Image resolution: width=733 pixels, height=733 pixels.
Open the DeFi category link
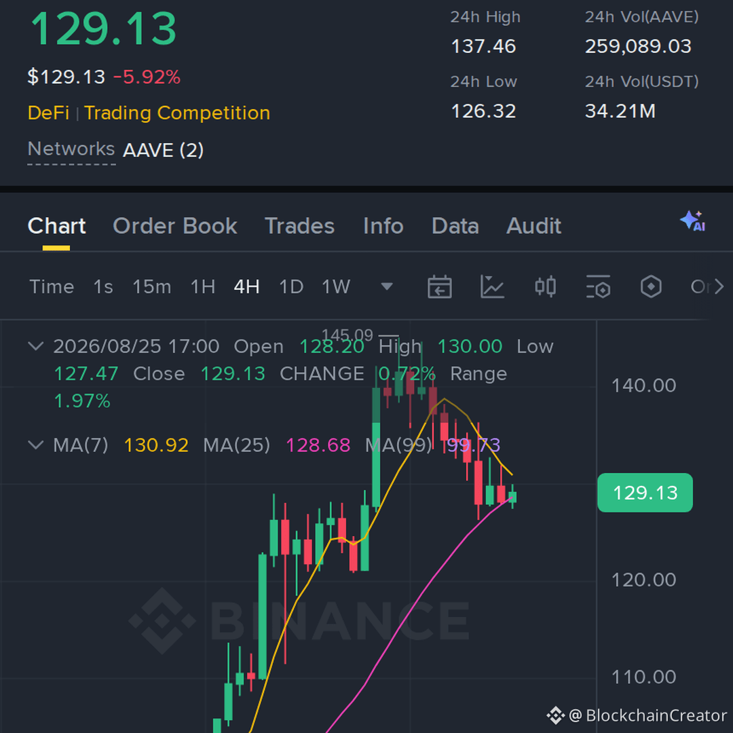coord(49,113)
